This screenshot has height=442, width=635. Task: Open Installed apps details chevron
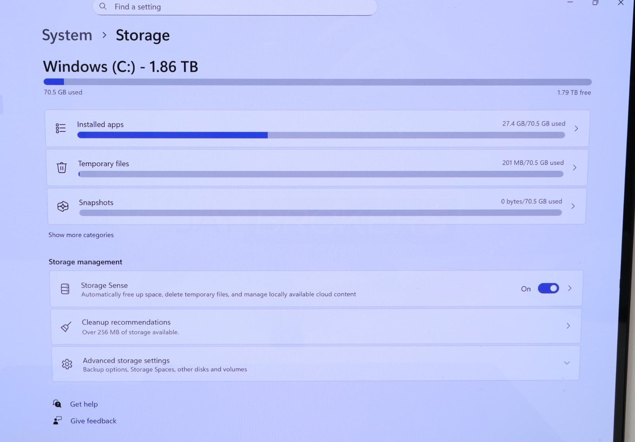point(576,129)
